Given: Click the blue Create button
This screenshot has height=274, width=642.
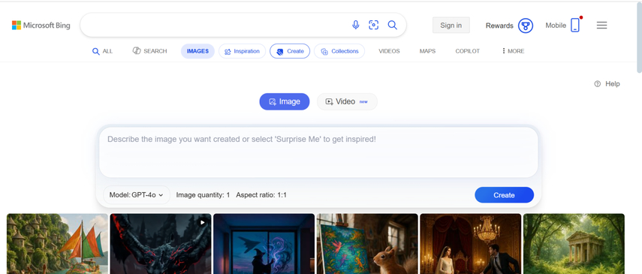Looking at the screenshot, I should (504, 195).
